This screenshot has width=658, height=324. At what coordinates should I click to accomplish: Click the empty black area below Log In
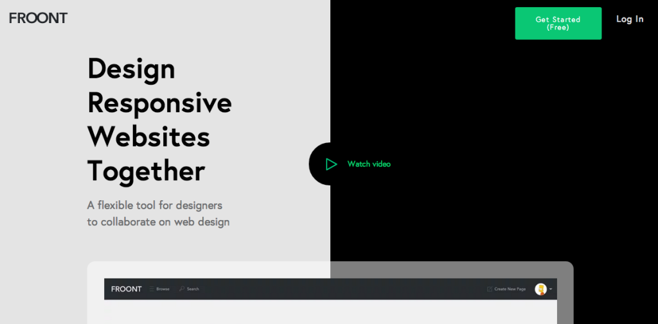617,128
